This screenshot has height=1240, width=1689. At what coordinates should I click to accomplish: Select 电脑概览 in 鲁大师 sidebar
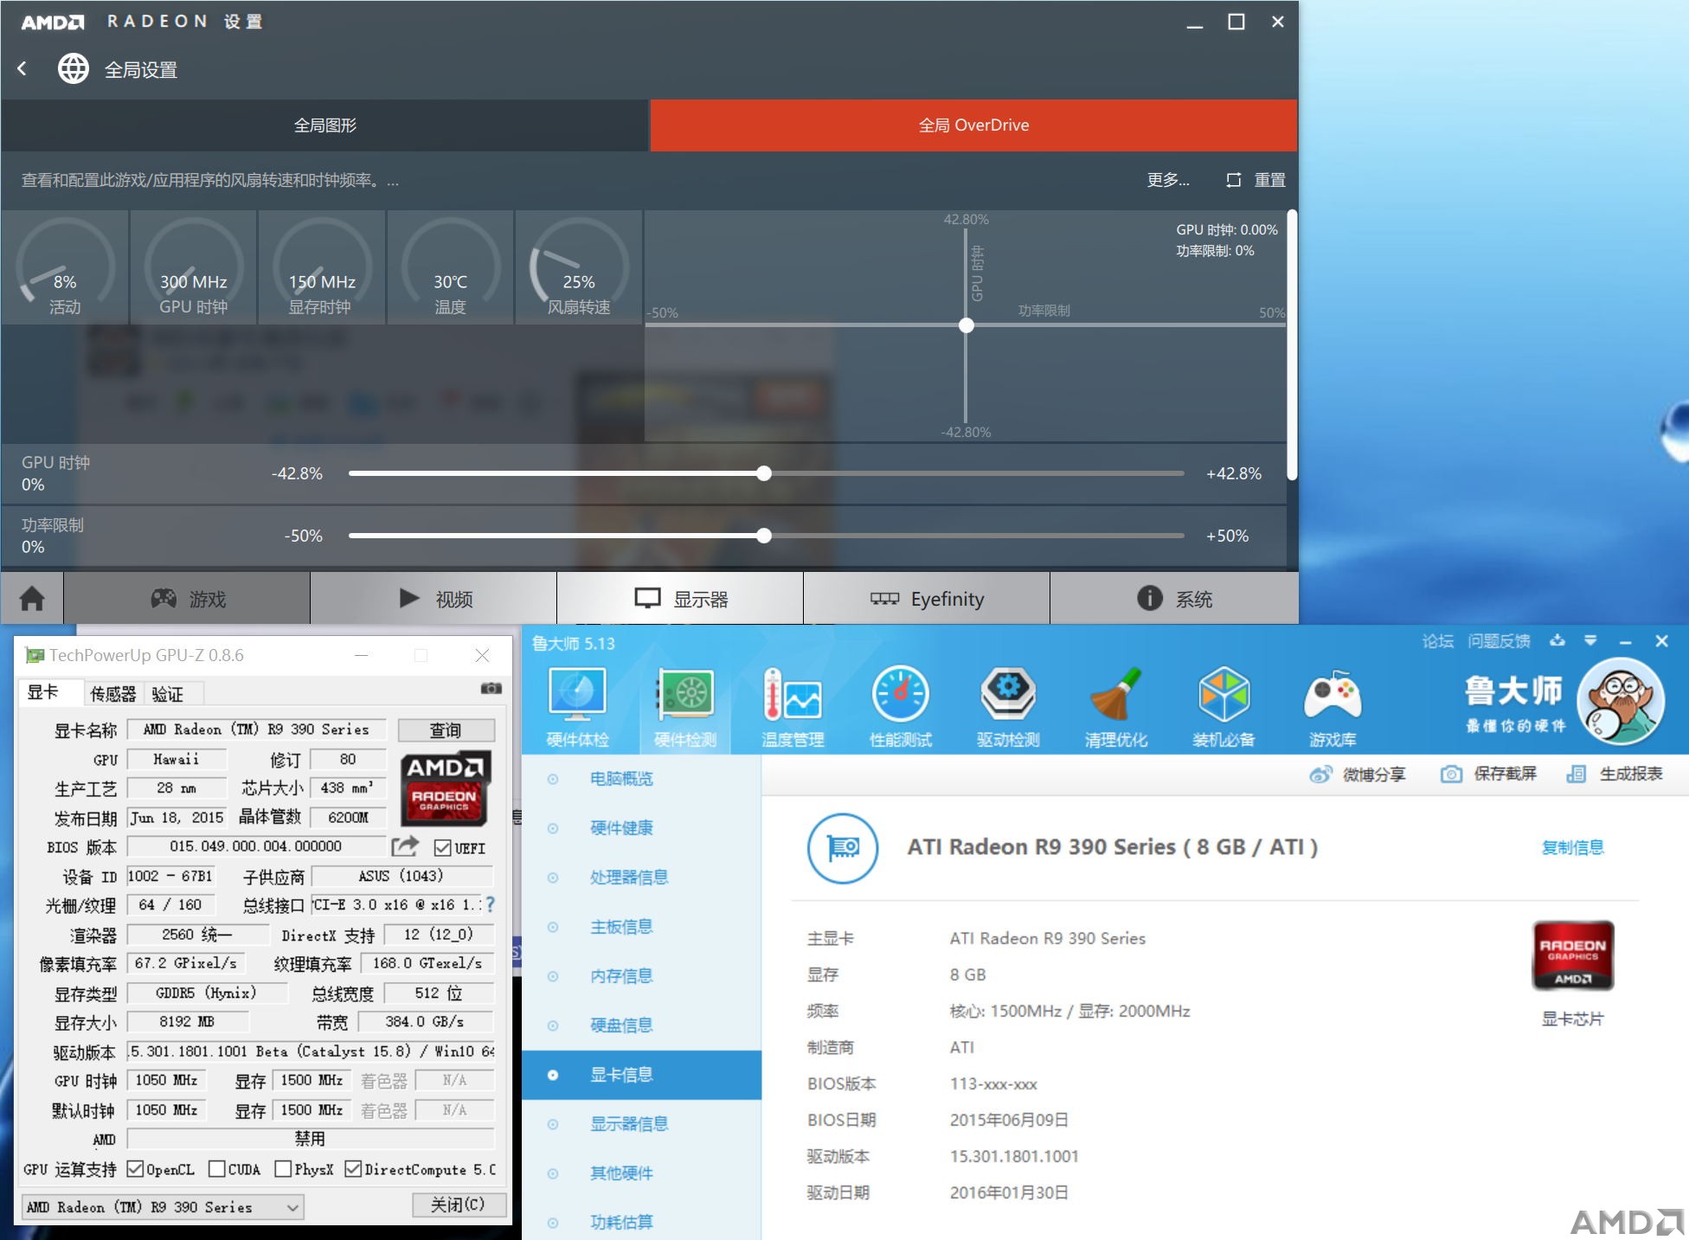[x=641, y=779]
